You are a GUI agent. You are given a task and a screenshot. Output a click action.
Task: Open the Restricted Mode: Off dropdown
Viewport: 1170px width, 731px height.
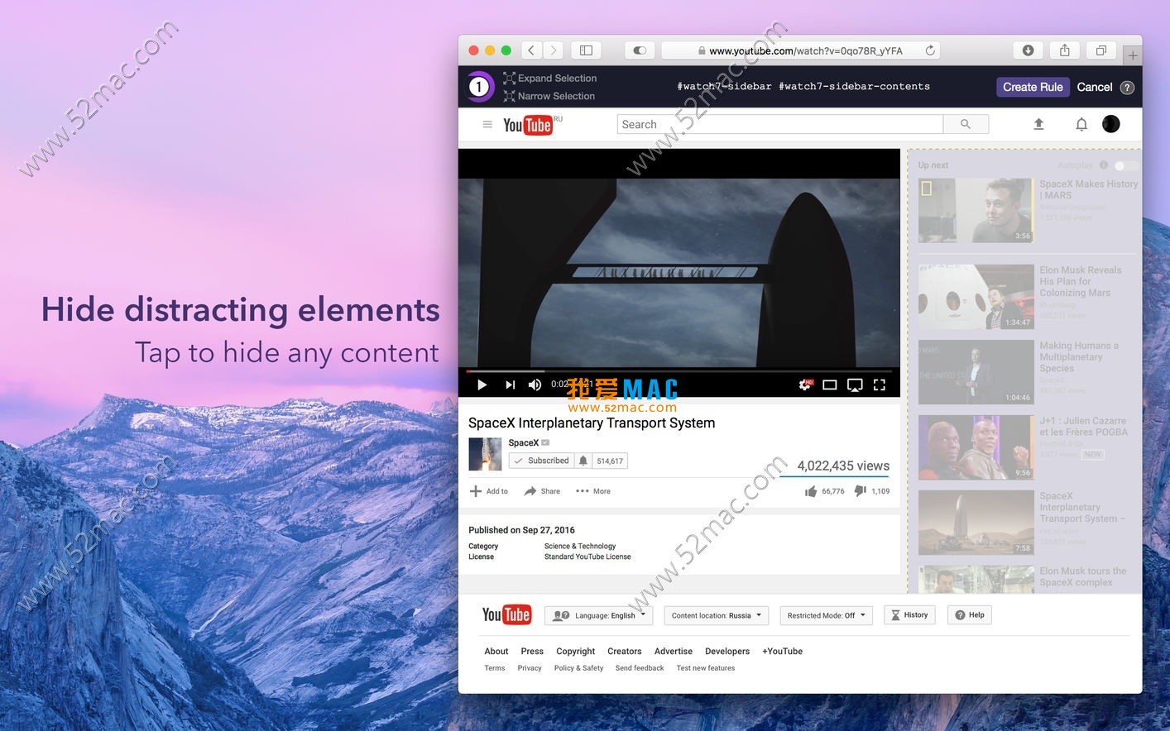coord(825,615)
